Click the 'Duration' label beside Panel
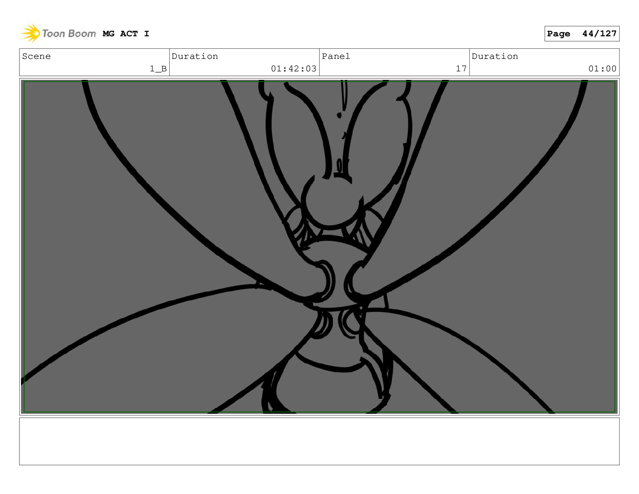639x494 pixels. coord(495,56)
